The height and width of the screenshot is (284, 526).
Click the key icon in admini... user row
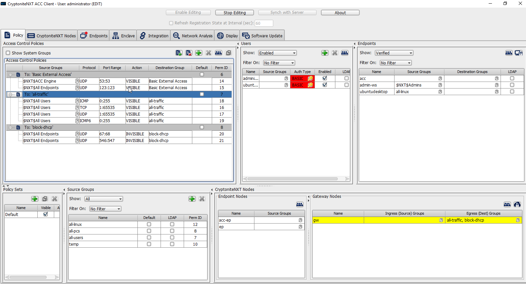point(310,78)
